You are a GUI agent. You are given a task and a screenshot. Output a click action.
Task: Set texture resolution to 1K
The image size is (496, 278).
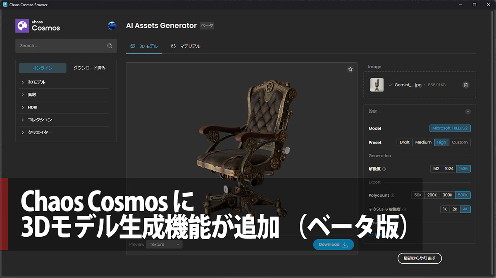click(445, 209)
